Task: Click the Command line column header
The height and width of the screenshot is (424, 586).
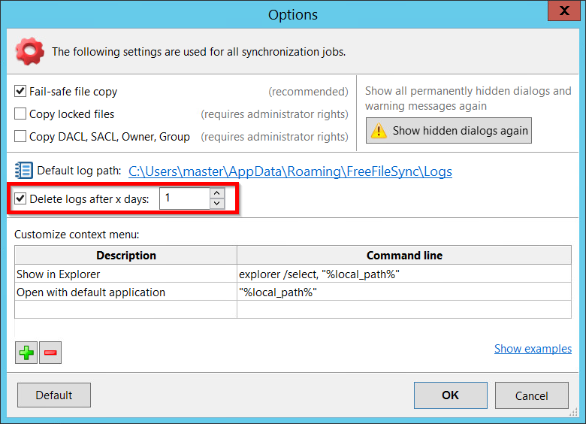Action: pos(404,255)
